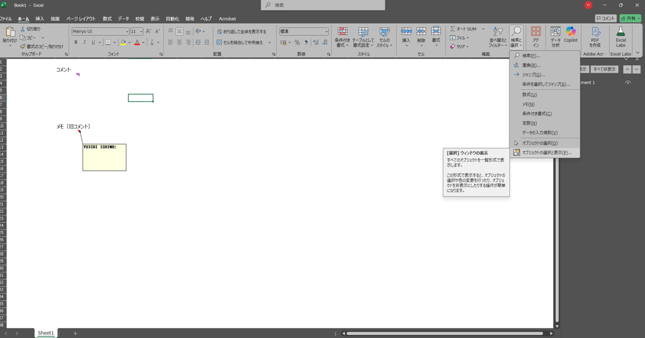This screenshot has width=645, height=338.
Task: Apply italic with the I icon
Action: click(85, 42)
